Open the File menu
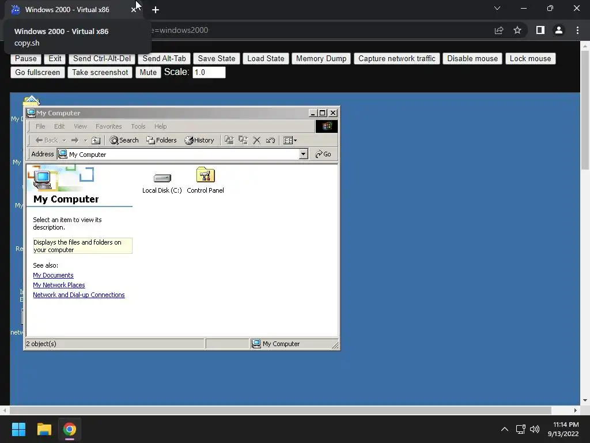The height and width of the screenshot is (443, 590). (x=40, y=126)
